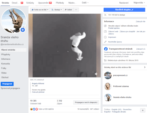The image size is (147, 113).
Task: Expand pages liked by this page chevron
Action: [145, 67]
